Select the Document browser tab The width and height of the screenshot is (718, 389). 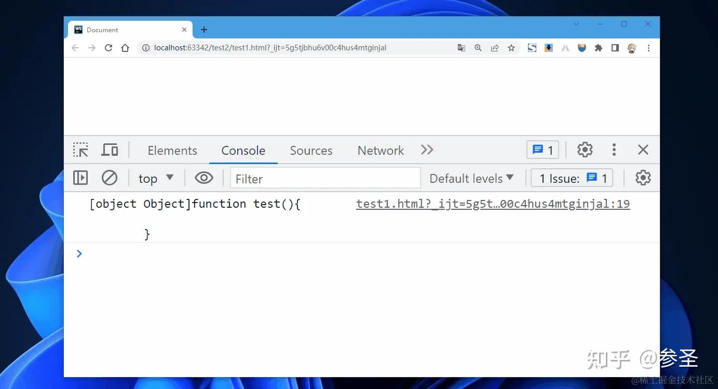click(130, 30)
